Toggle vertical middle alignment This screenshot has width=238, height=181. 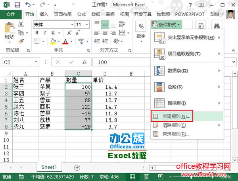105,24
